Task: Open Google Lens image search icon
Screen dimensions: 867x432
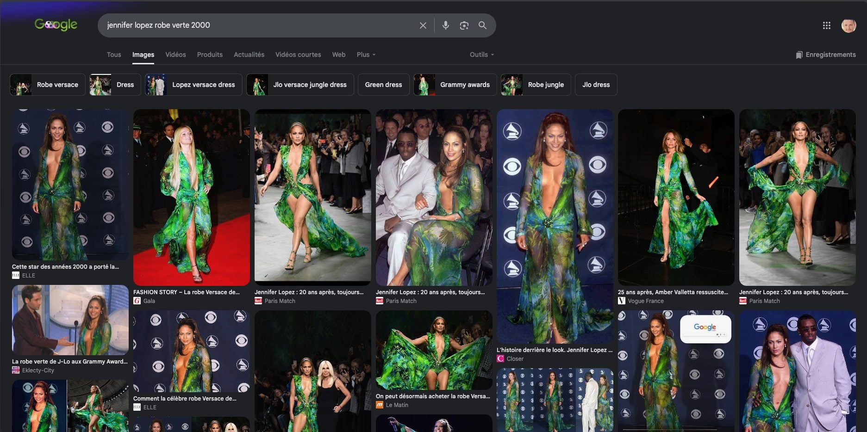Action: [464, 25]
